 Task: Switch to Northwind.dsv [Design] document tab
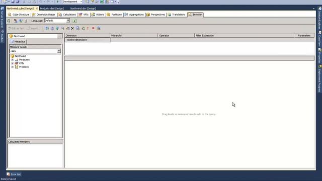(x=83, y=9)
